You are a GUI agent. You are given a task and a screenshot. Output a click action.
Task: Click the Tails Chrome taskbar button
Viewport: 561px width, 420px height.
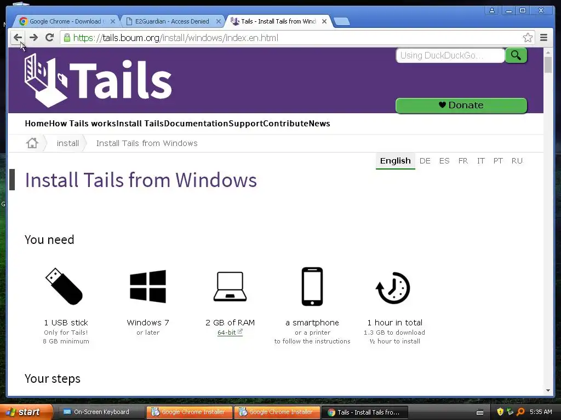click(364, 412)
